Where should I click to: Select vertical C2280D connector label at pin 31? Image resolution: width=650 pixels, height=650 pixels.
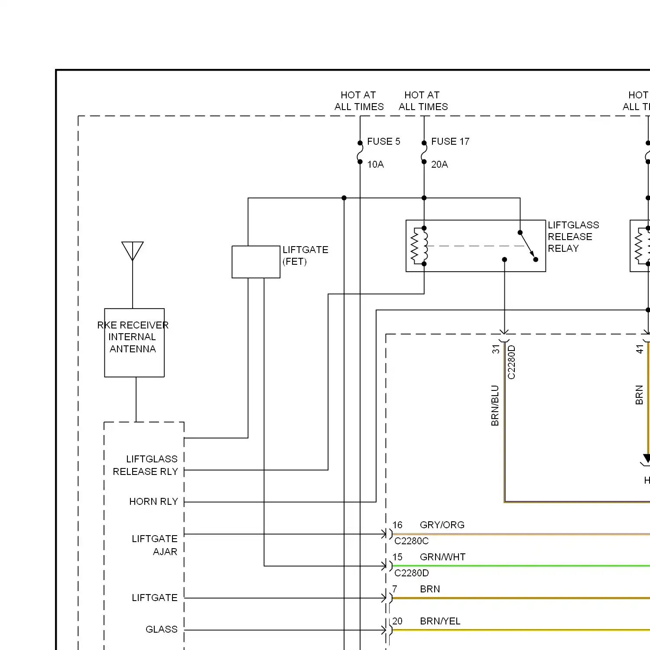pyautogui.click(x=511, y=362)
